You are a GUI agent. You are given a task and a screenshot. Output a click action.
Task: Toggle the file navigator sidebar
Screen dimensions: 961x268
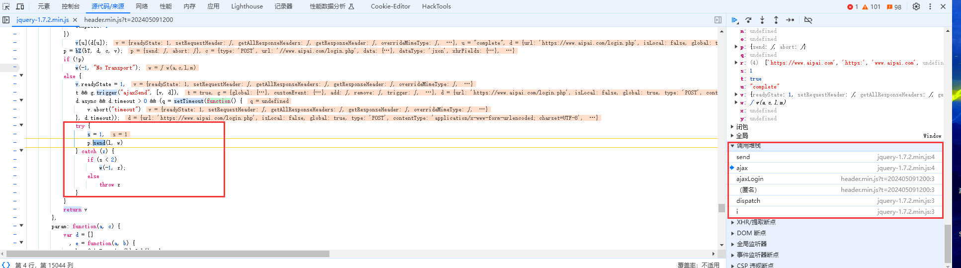6,20
